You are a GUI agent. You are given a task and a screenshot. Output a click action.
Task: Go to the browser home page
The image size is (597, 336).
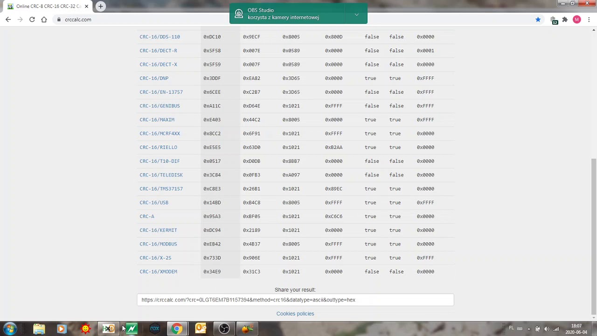tap(44, 20)
